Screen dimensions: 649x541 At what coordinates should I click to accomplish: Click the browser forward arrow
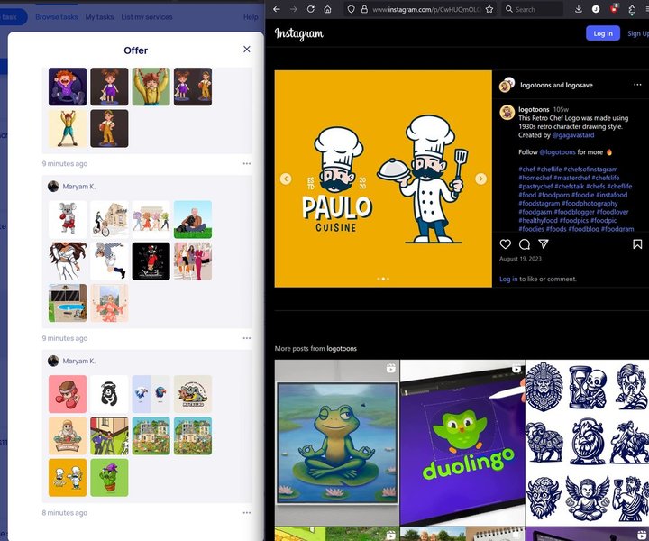tap(294, 9)
